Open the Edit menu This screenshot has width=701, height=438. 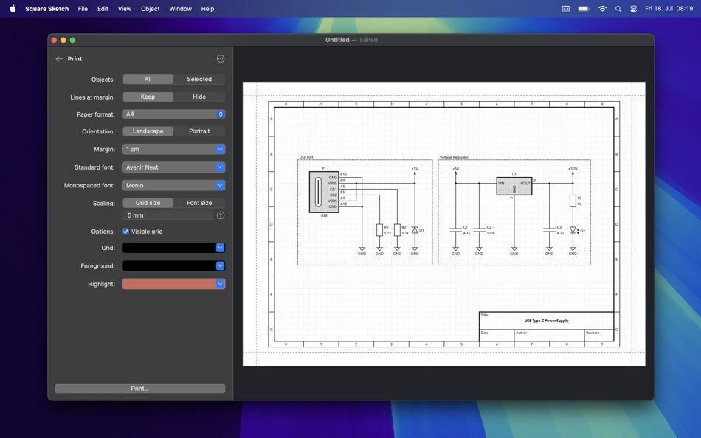pyautogui.click(x=103, y=9)
